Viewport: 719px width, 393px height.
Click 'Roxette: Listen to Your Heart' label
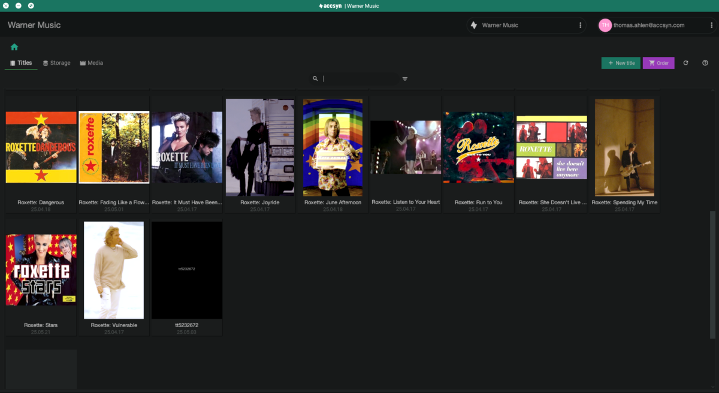(x=406, y=202)
